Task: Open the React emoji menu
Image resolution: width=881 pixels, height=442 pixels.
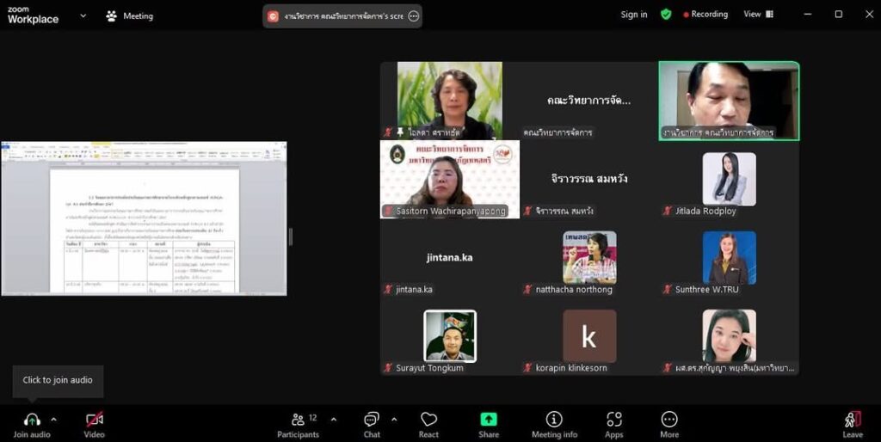Action: point(428,422)
